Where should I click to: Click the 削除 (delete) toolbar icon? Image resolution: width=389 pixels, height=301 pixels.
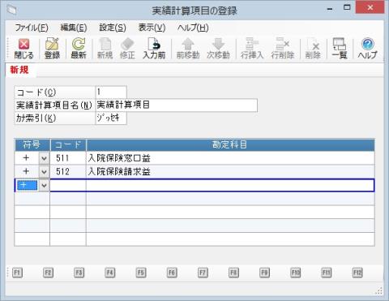(313, 49)
